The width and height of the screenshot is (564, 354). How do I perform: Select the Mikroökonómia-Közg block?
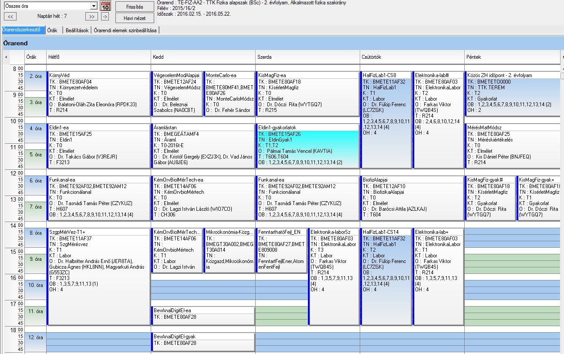[229, 250]
